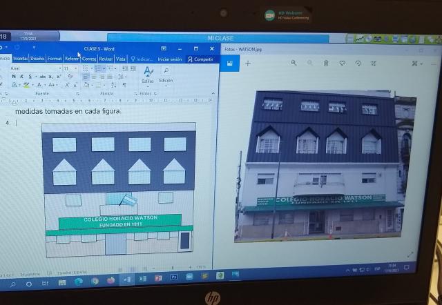Screen dimensions: 442x305
Task: Click the Compartir button in Word
Action: 200,59
